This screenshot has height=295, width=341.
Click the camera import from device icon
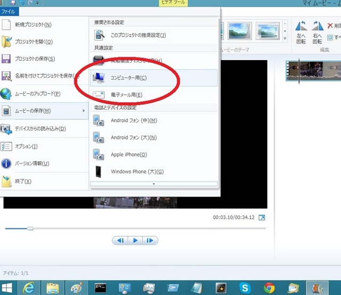coord(6,129)
